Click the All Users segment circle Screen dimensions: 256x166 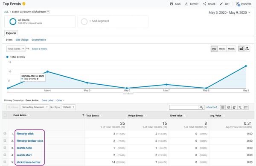click(x=13, y=22)
